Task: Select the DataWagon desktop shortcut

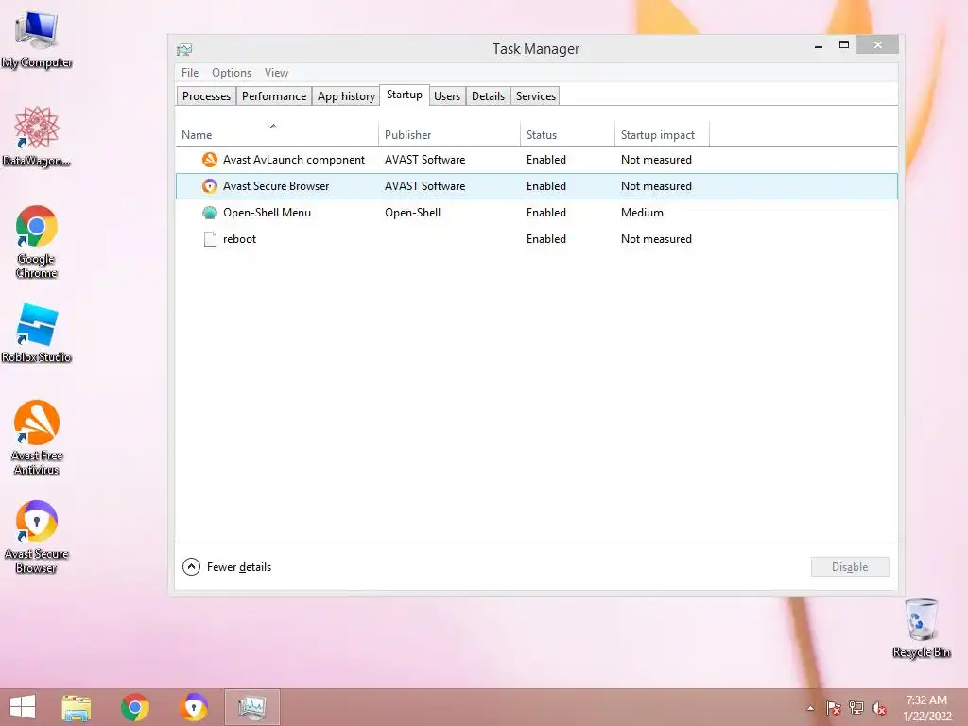Action: point(37,136)
